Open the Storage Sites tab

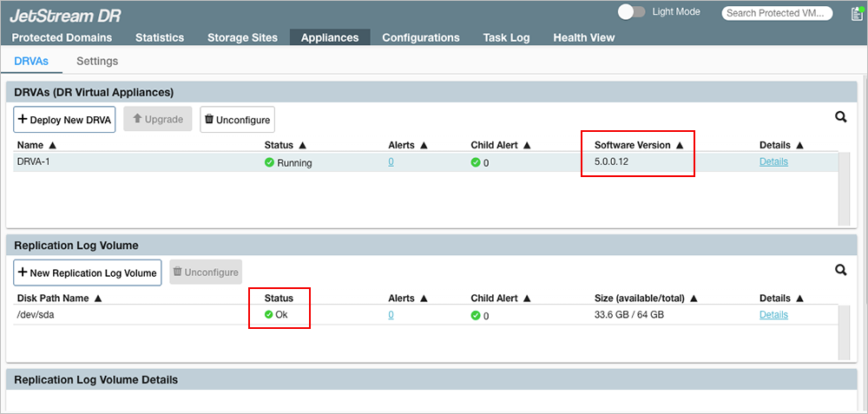(x=242, y=37)
